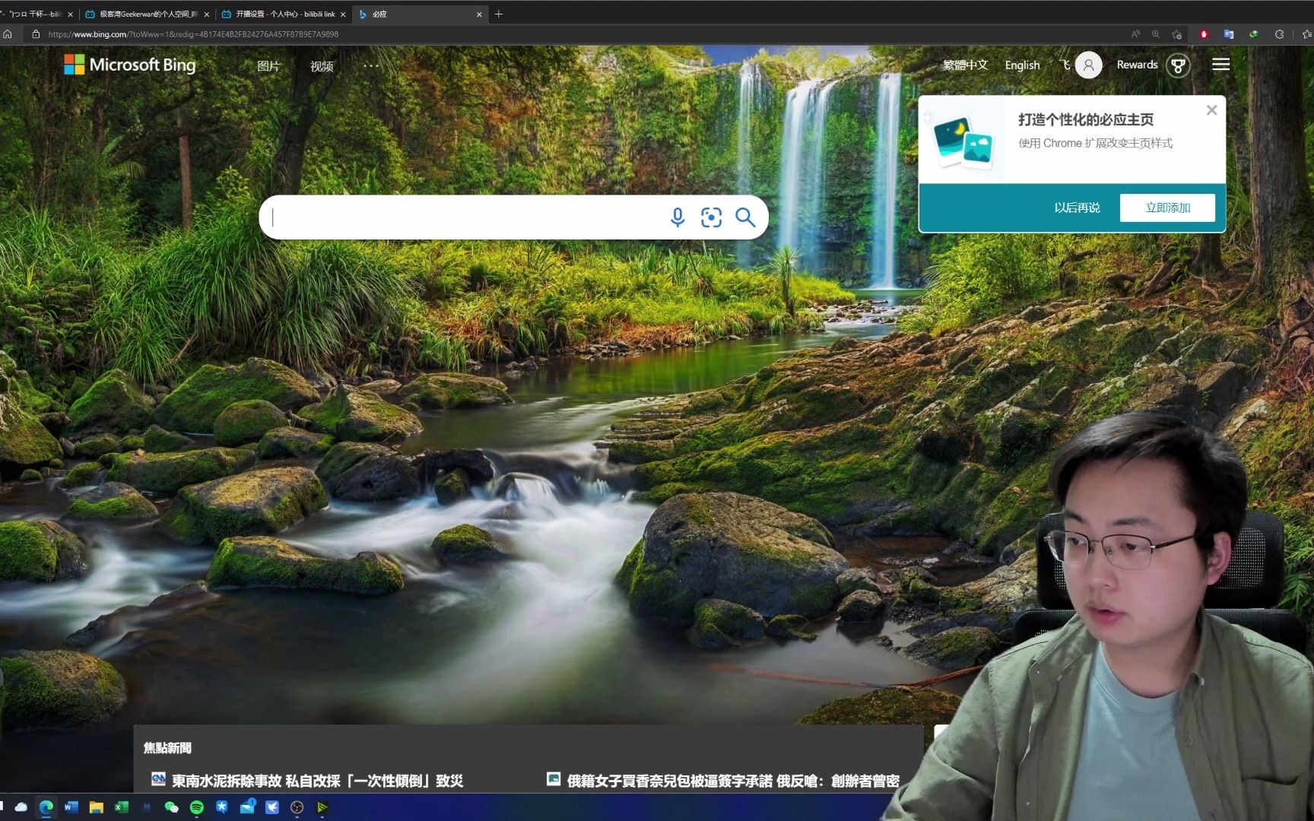Open the 视频 videos section
The height and width of the screenshot is (821, 1314).
tap(322, 66)
